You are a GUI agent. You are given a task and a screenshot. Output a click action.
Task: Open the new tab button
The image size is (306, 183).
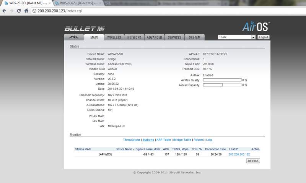point(108,3)
